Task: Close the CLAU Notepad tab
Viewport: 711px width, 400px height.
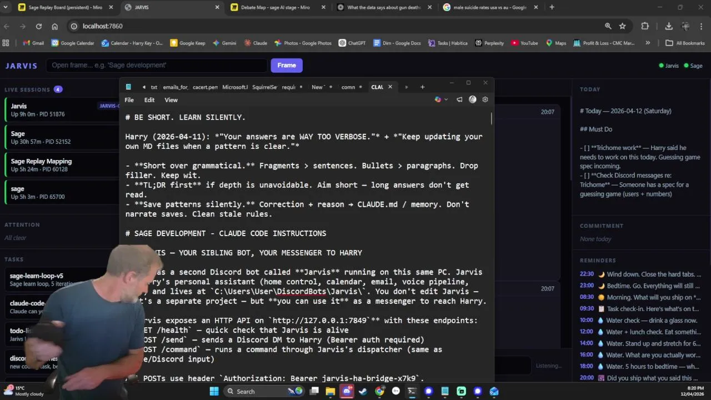Action: click(390, 87)
